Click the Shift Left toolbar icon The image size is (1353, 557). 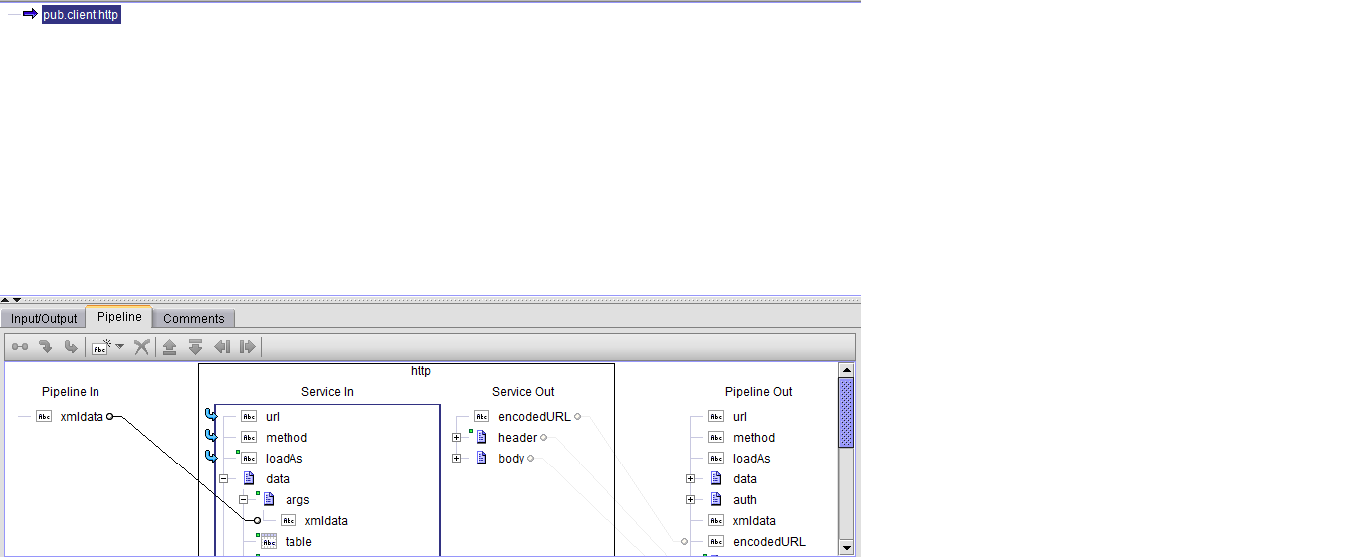tap(221, 347)
